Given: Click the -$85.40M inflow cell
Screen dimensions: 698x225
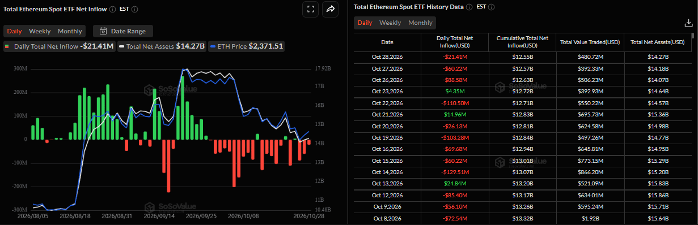Looking at the screenshot, I should coord(455,195).
